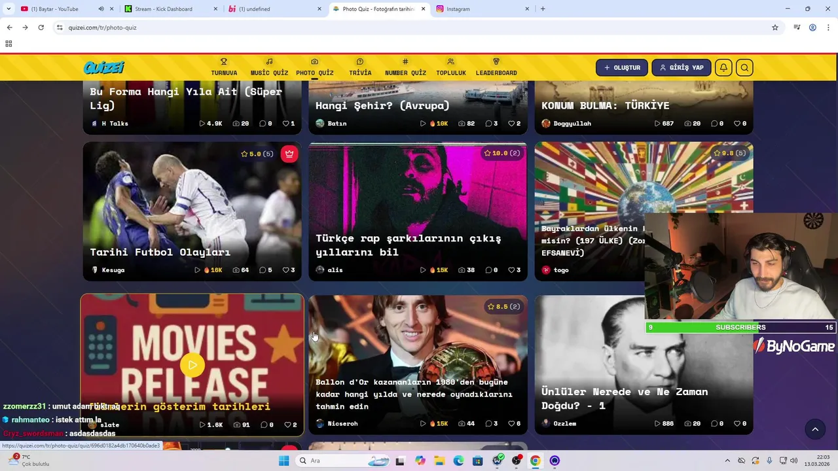Open File Explorer from taskbar
838x471 pixels.
point(439,461)
